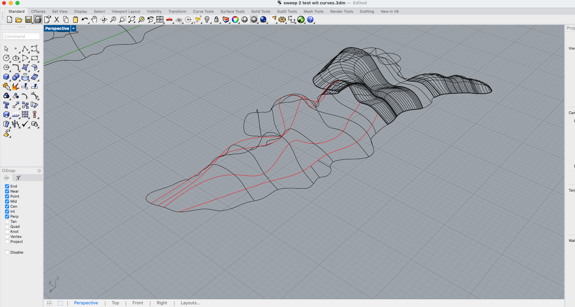The height and width of the screenshot is (307, 575).
Task: Click in the Command input field
Action: pyautogui.click(x=21, y=36)
